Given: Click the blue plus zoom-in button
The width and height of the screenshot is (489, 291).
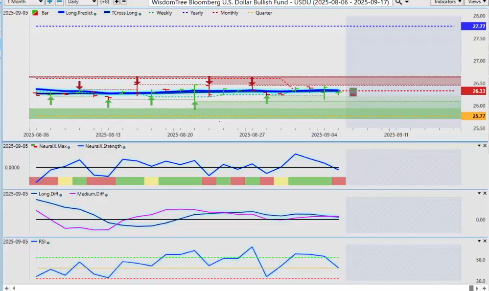Looking at the screenshot, I should click(49, 2).
